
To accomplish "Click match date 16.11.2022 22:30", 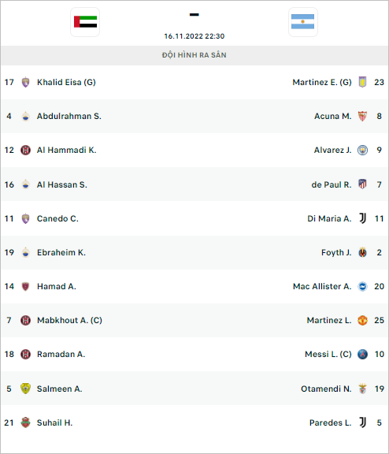I will [194, 36].
